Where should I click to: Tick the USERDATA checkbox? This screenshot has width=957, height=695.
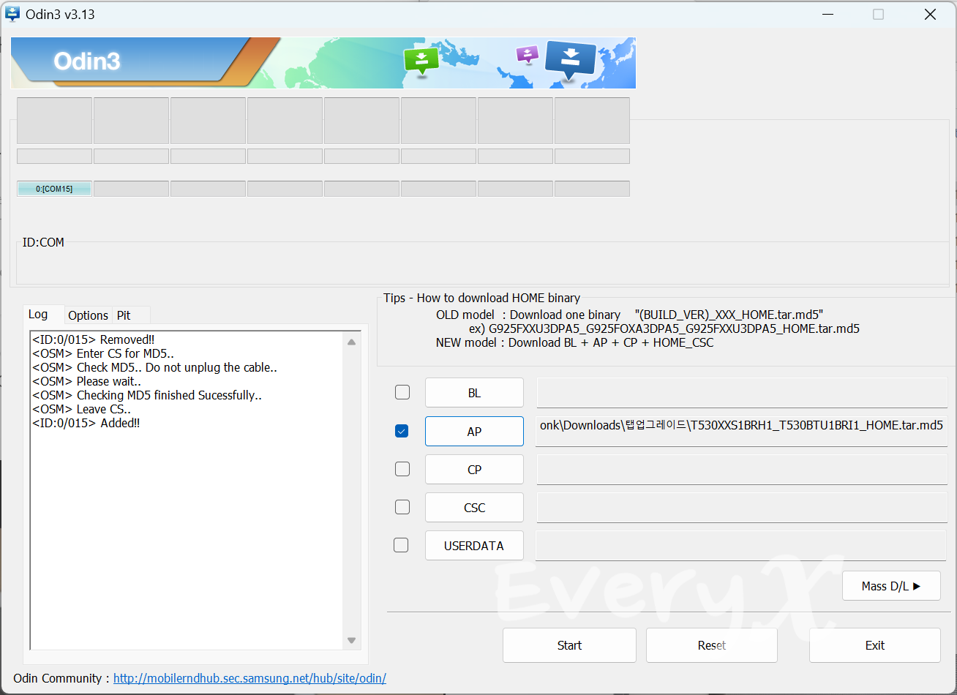tap(401, 545)
